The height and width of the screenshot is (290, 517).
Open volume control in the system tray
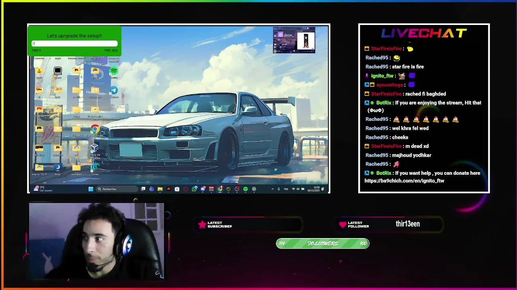(298, 189)
